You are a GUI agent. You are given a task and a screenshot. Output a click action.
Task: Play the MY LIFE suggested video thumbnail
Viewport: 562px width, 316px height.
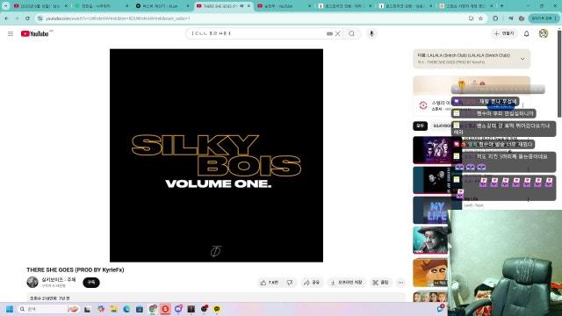[x=432, y=210]
